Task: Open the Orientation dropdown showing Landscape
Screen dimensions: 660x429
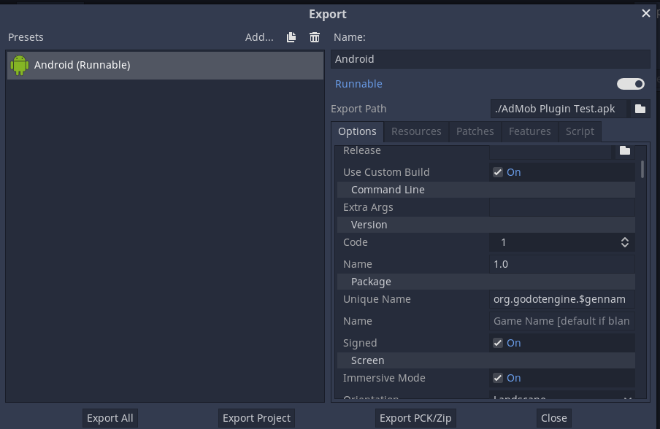Action: tap(561, 397)
